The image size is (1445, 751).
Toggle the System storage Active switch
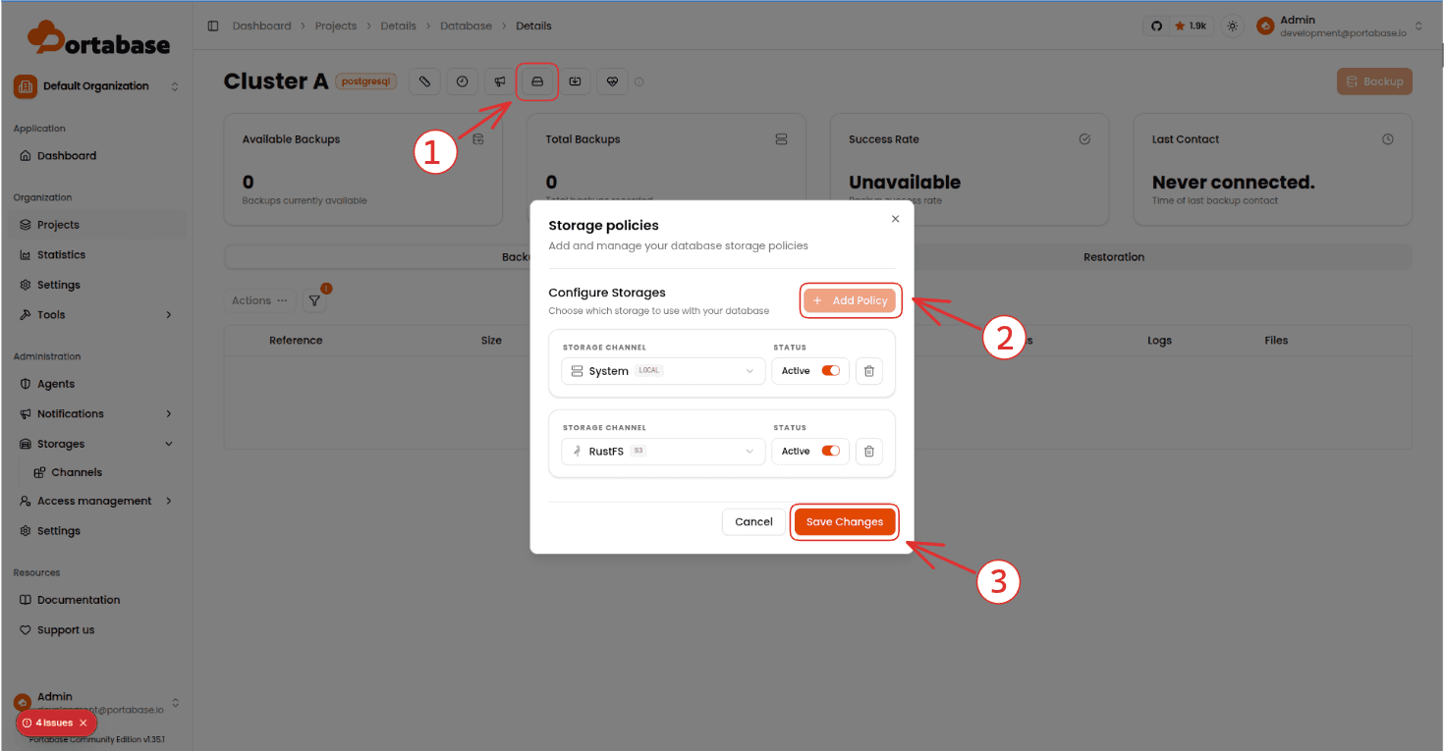pos(831,371)
